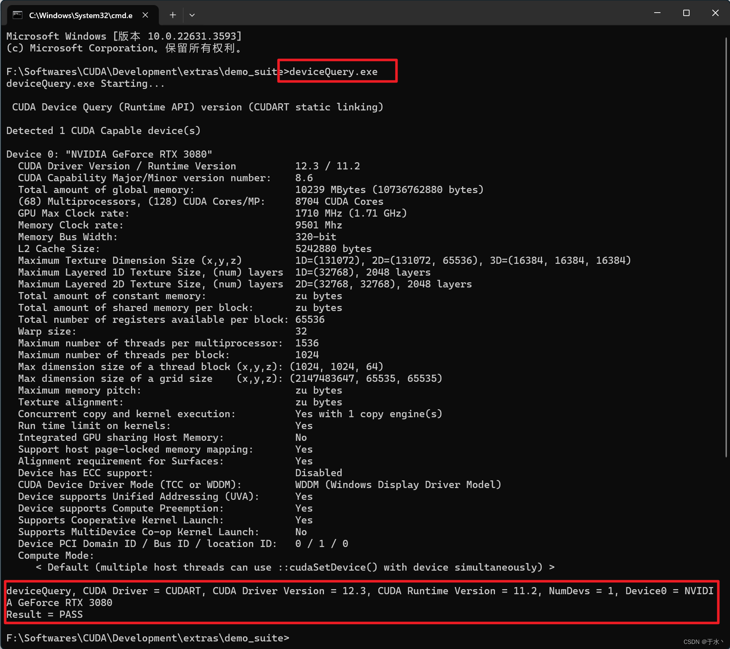Click the cmd icon in the tab
The width and height of the screenshot is (730, 649).
[17, 15]
